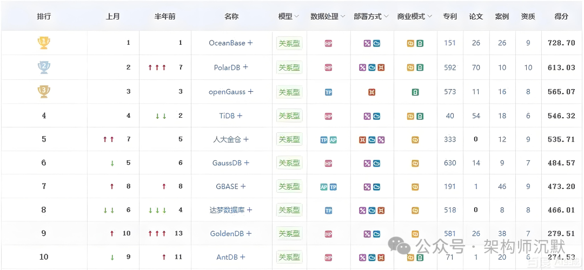This screenshot has width=584, height=270.
Task: Click the orange-red deployment icon for openGauss
Action: click(x=371, y=92)
